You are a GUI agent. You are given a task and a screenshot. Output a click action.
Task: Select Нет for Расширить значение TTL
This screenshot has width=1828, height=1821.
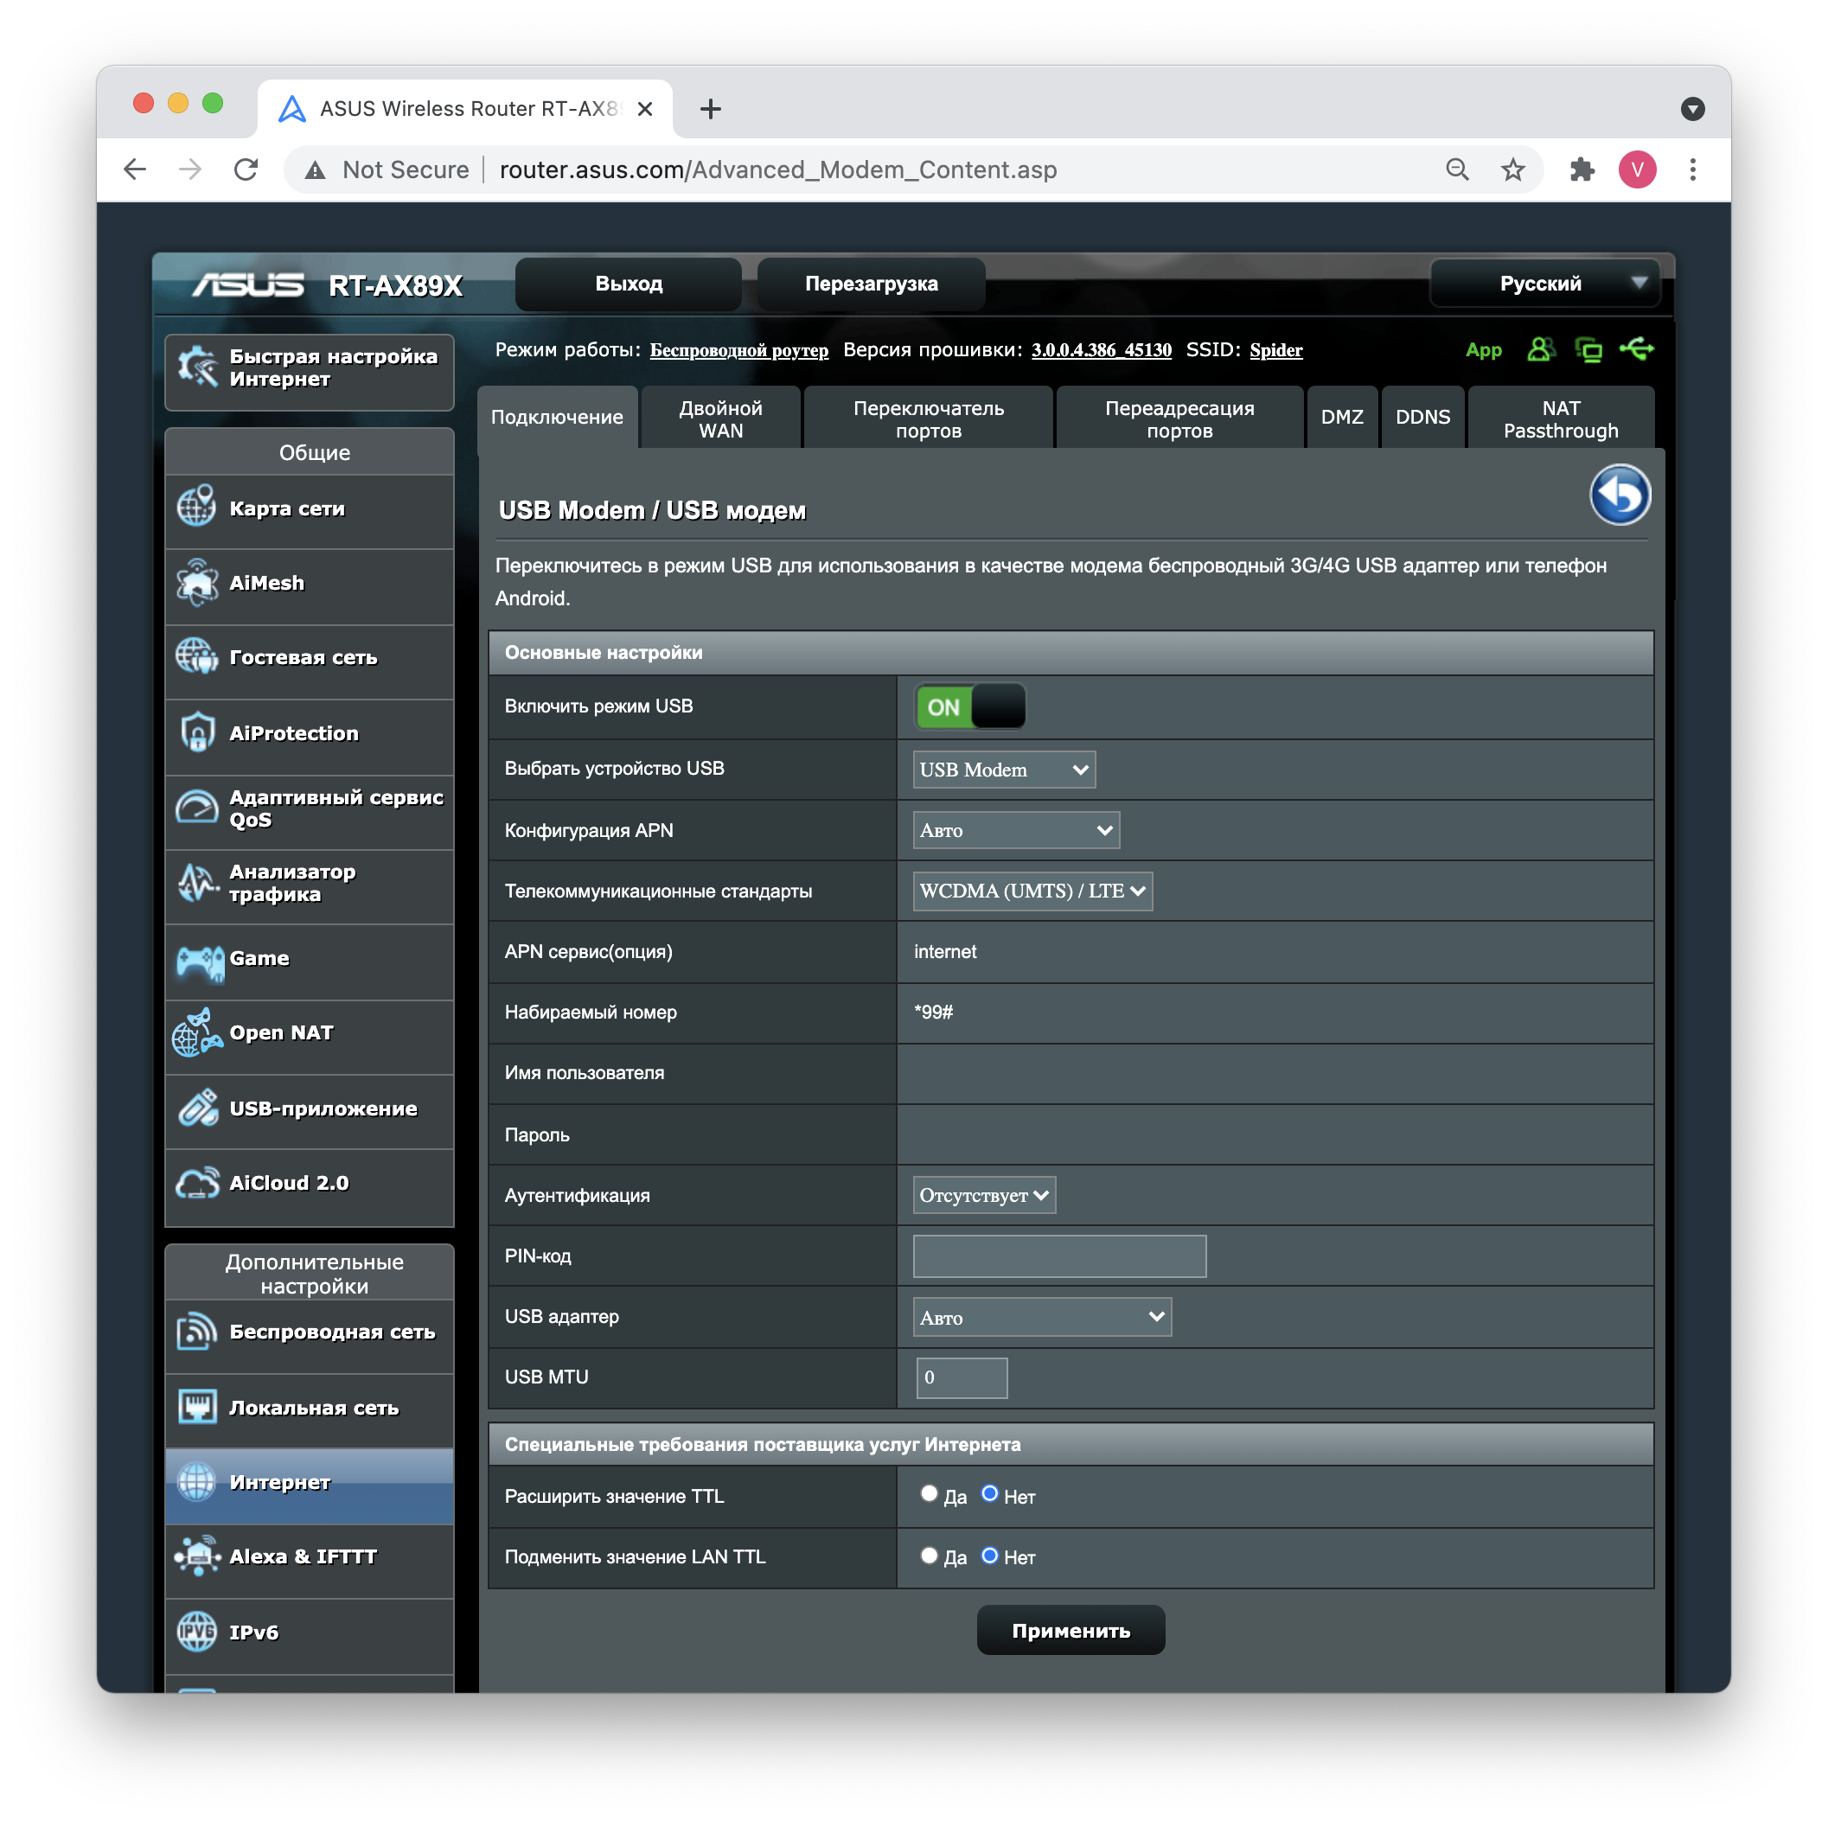tap(990, 1495)
